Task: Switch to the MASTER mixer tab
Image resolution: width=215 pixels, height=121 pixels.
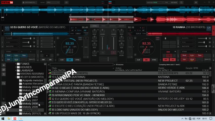Action: 121,26
